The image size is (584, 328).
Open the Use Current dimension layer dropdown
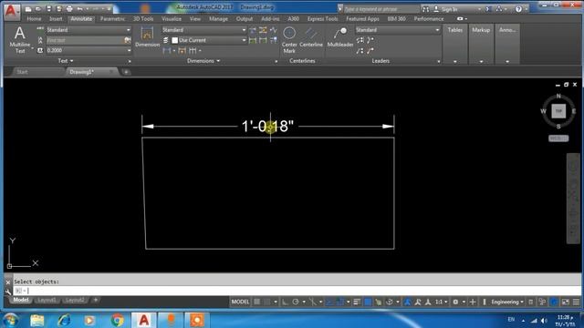point(209,40)
